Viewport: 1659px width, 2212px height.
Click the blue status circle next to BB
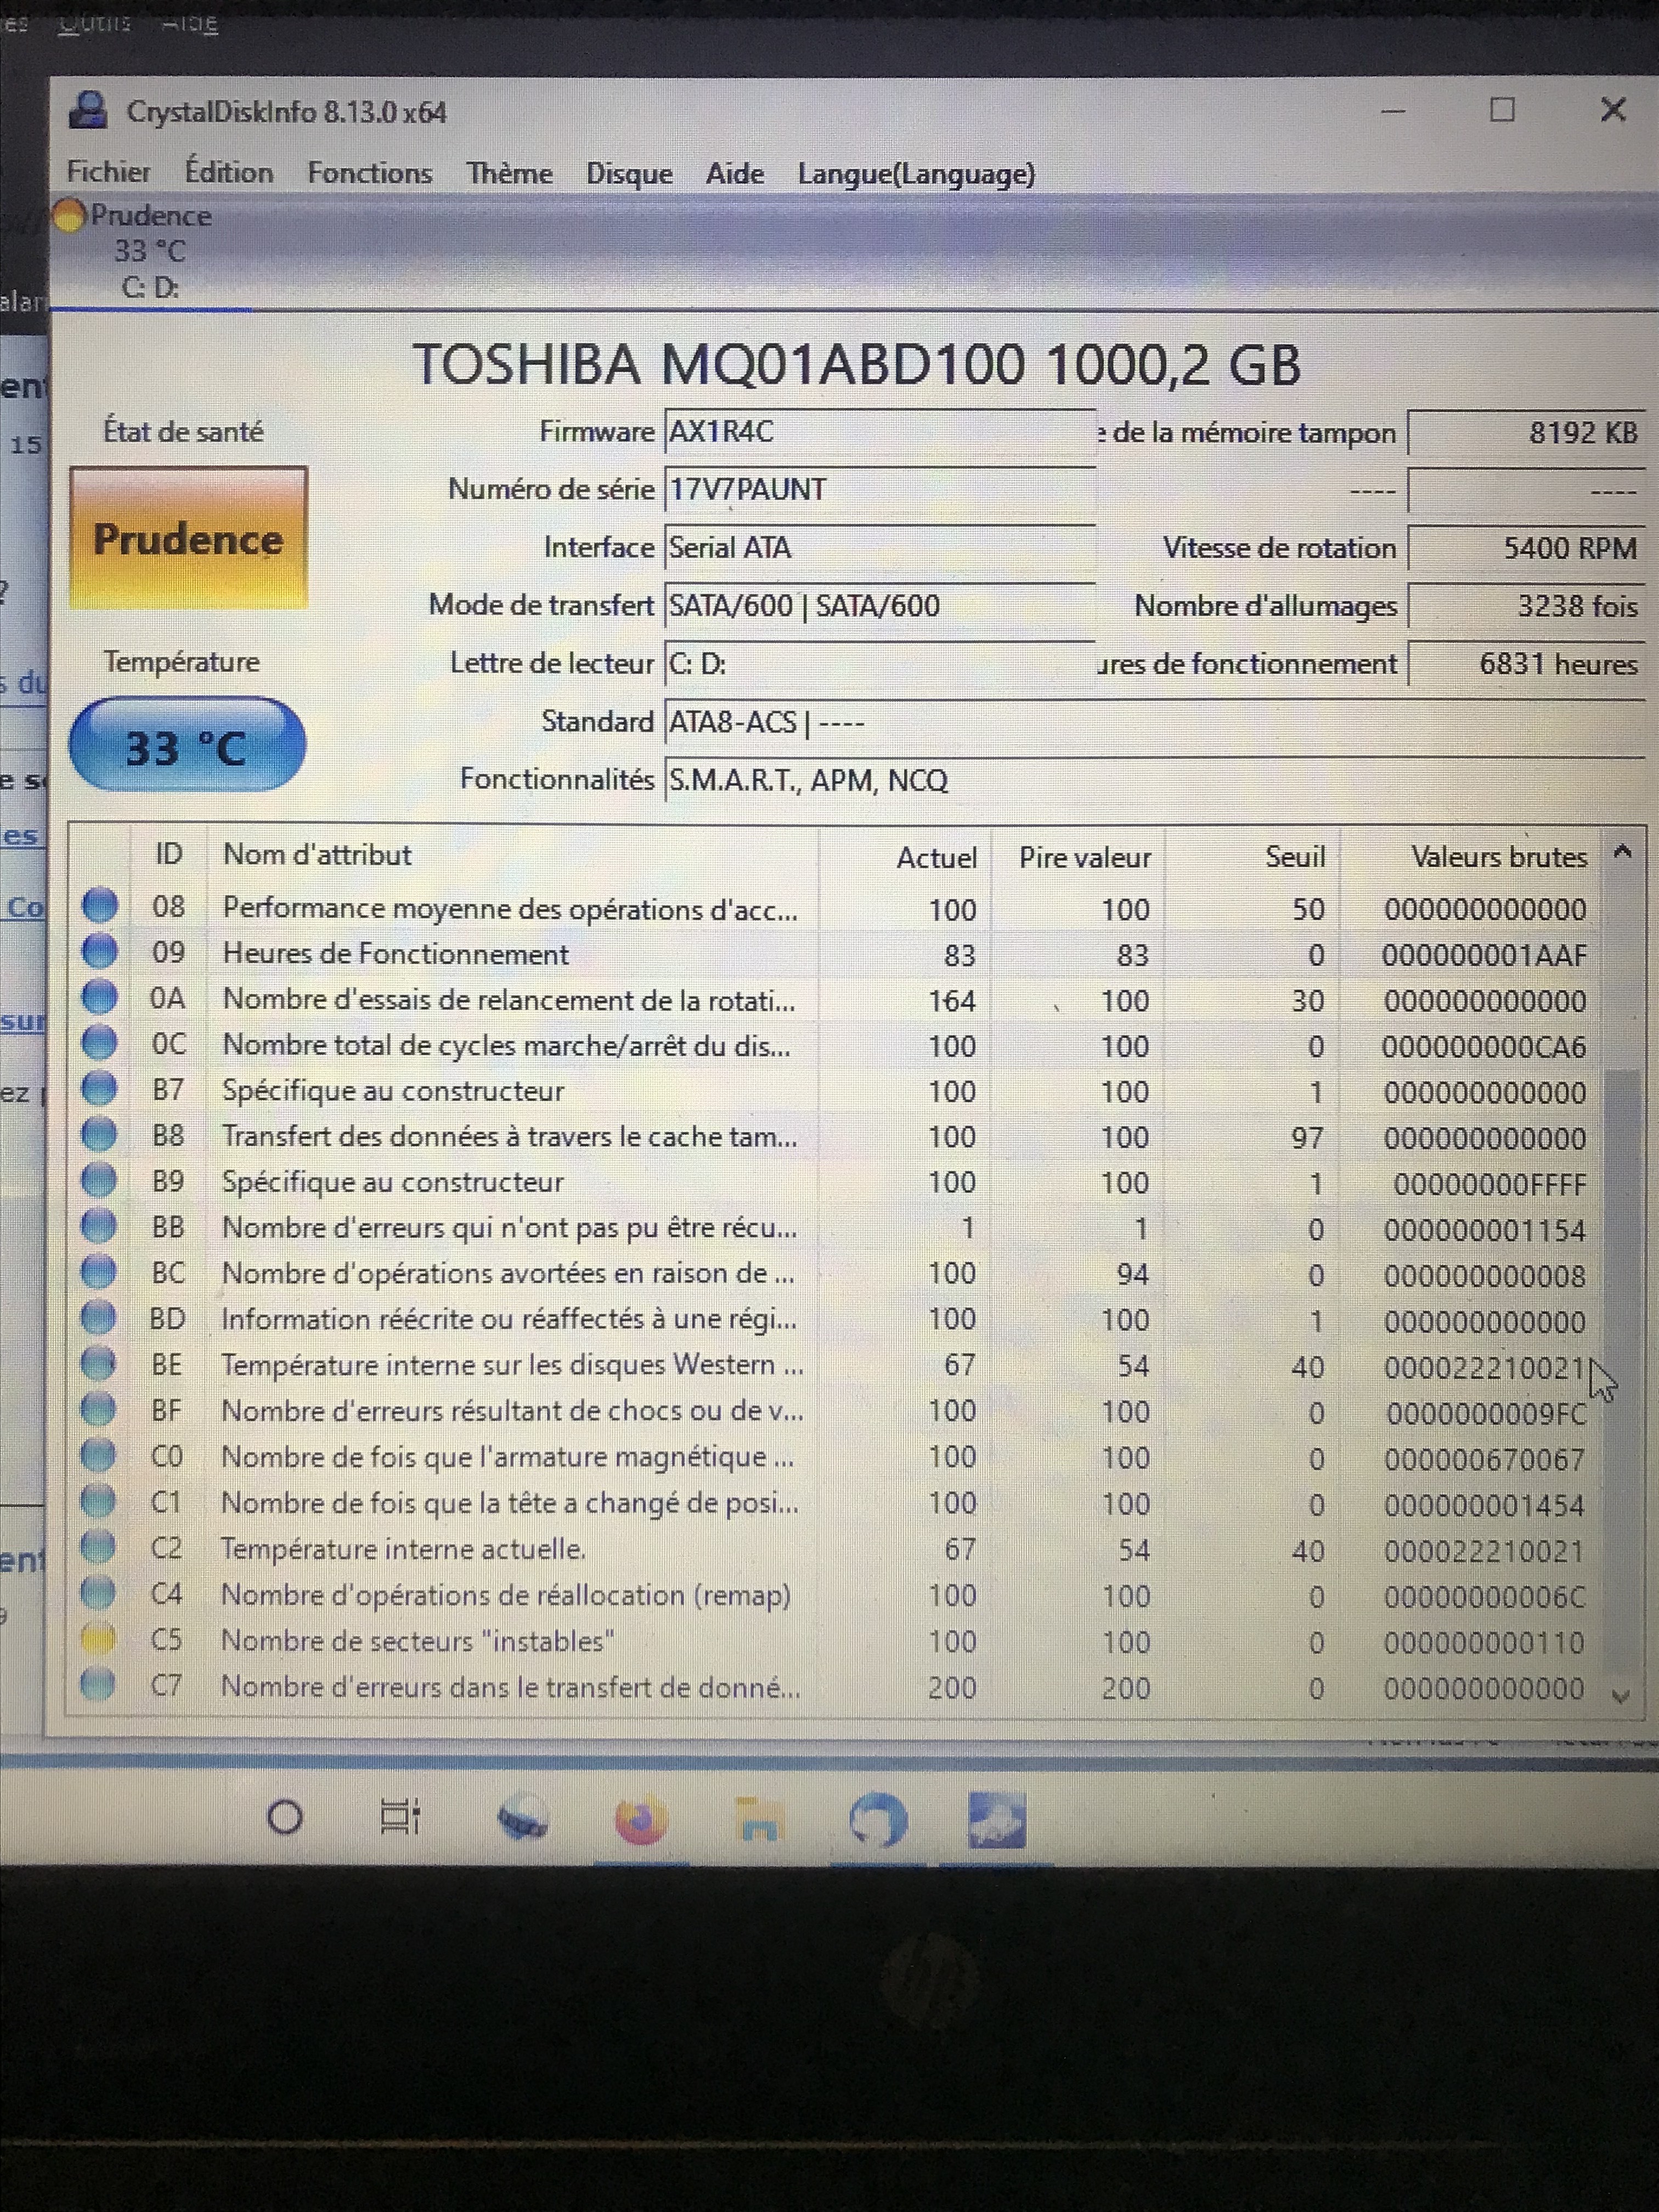coord(98,1225)
